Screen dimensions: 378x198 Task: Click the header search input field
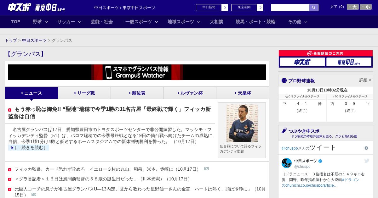coord(290,8)
